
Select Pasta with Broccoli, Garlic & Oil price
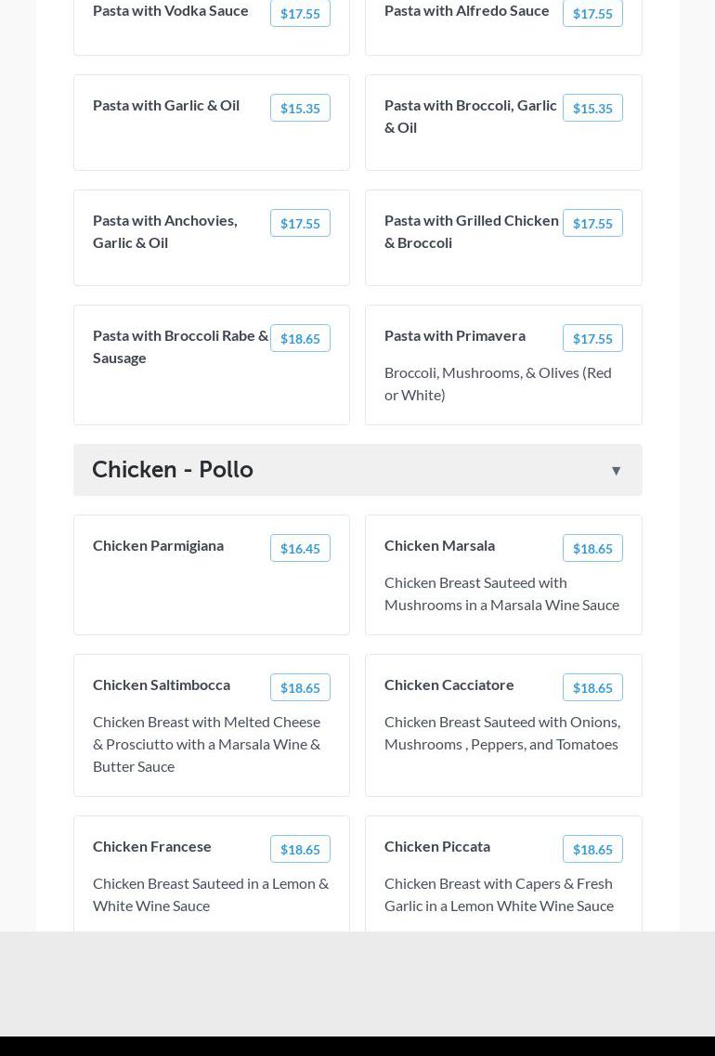pos(591,109)
